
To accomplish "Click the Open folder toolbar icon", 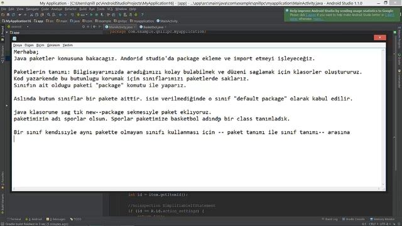I will (3, 14).
